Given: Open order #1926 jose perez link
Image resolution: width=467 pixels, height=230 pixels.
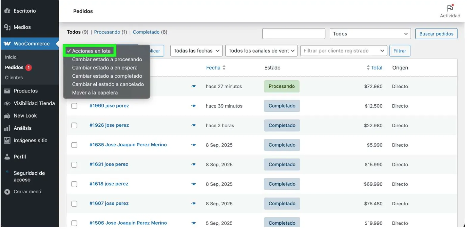Looking at the screenshot, I should 109,125.
